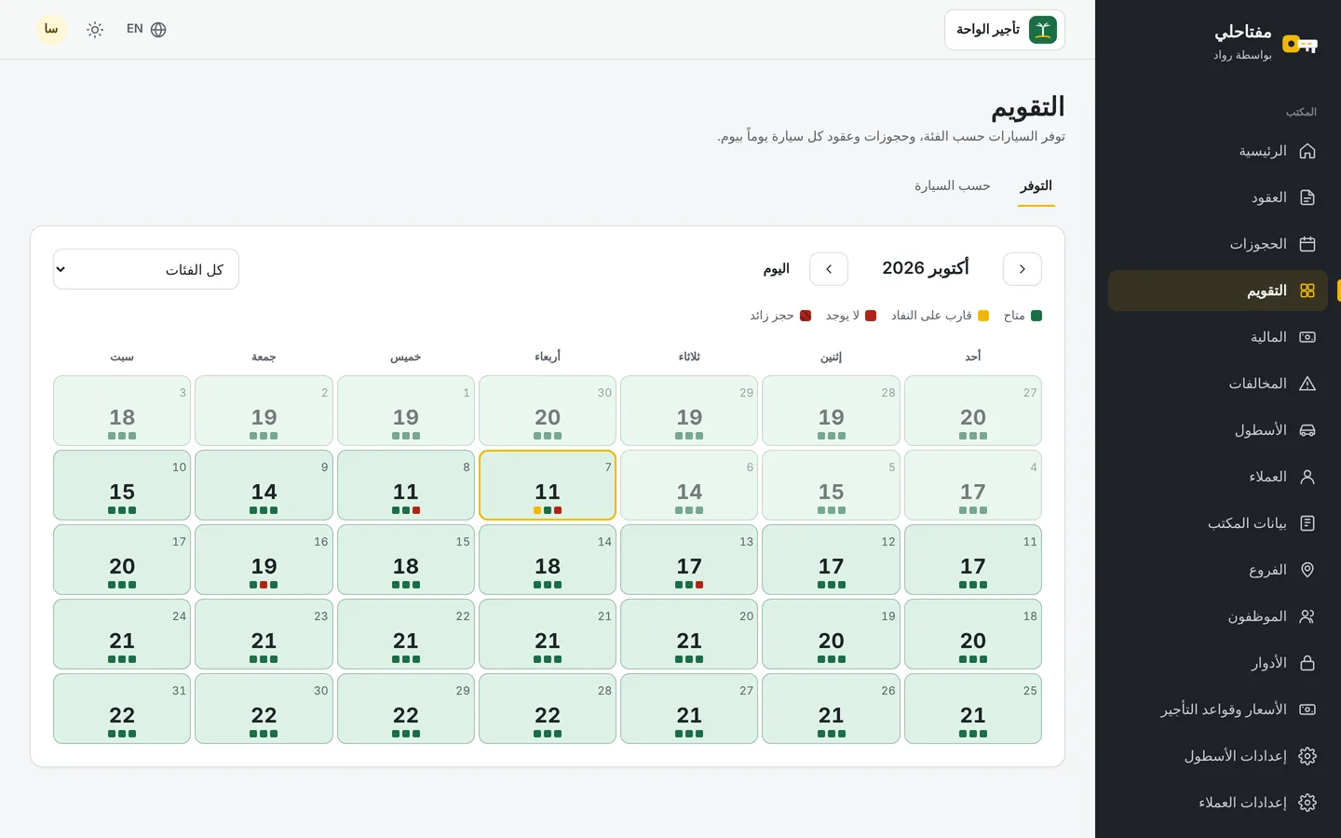Go to the next month with the left chevron
Screen dimensions: 1341x838
829,269
